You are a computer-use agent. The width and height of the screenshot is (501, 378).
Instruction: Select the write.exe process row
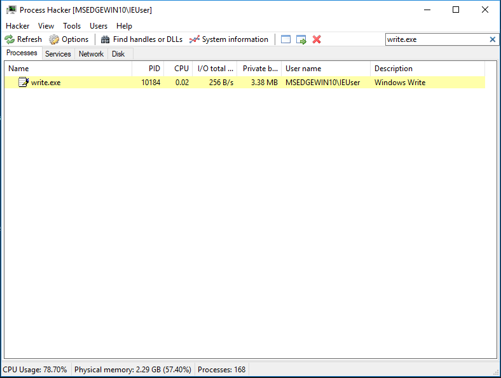tap(245, 83)
